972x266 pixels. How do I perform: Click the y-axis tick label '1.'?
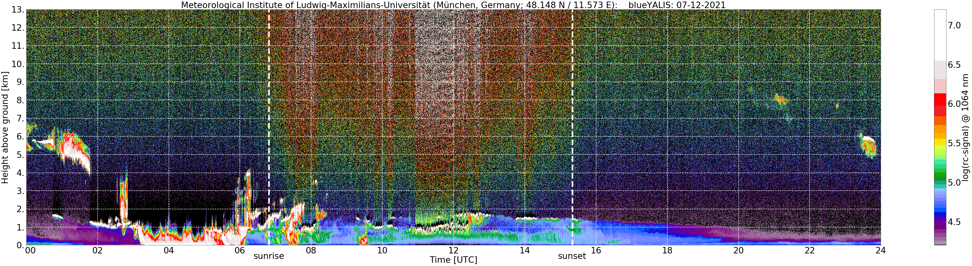pyautogui.click(x=20, y=227)
